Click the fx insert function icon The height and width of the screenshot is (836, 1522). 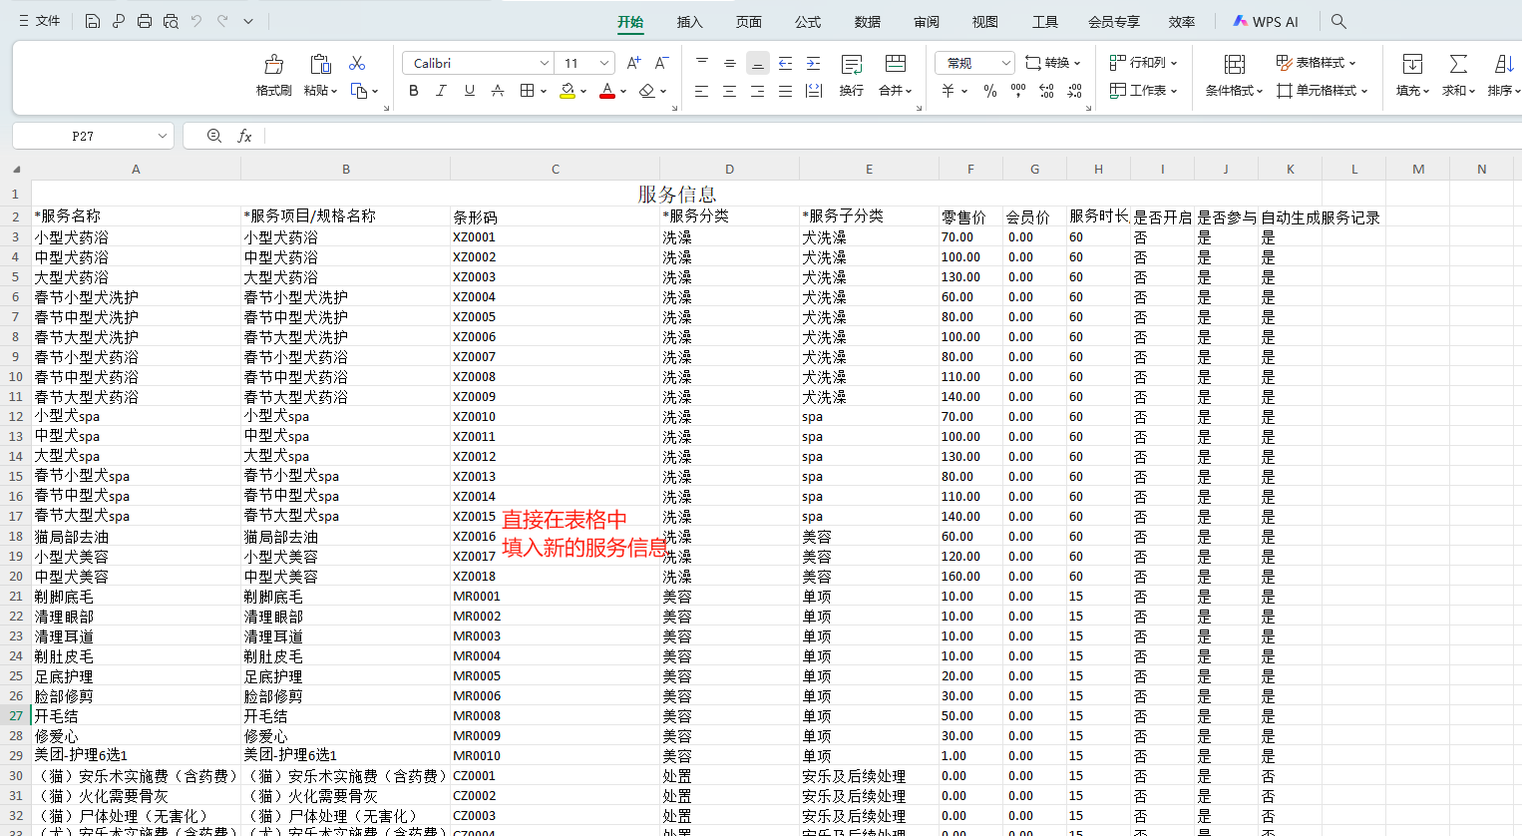[x=244, y=136]
